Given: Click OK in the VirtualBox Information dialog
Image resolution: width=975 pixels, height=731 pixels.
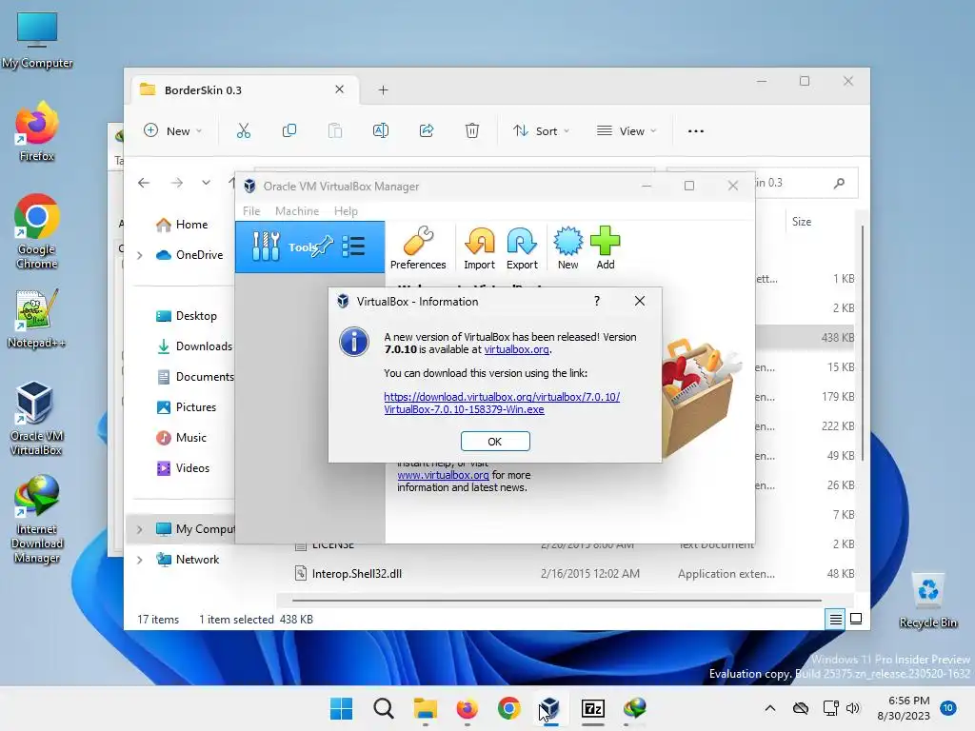Looking at the screenshot, I should [x=495, y=442].
